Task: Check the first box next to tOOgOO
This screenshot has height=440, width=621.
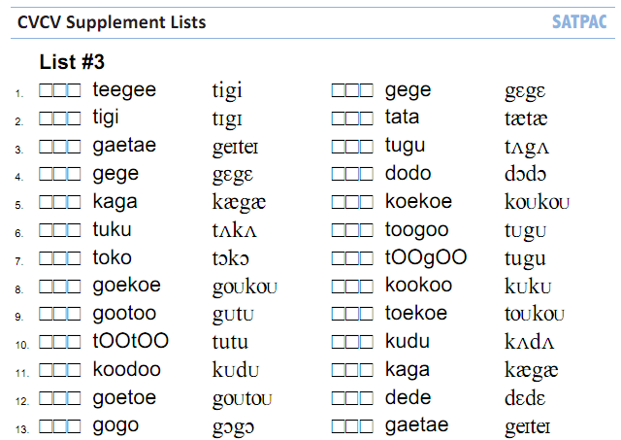Action: click(x=339, y=258)
